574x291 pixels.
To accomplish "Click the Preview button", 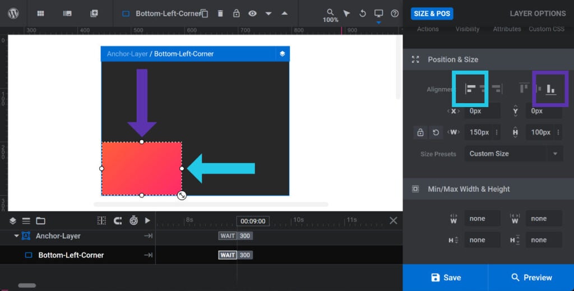I will (531, 278).
